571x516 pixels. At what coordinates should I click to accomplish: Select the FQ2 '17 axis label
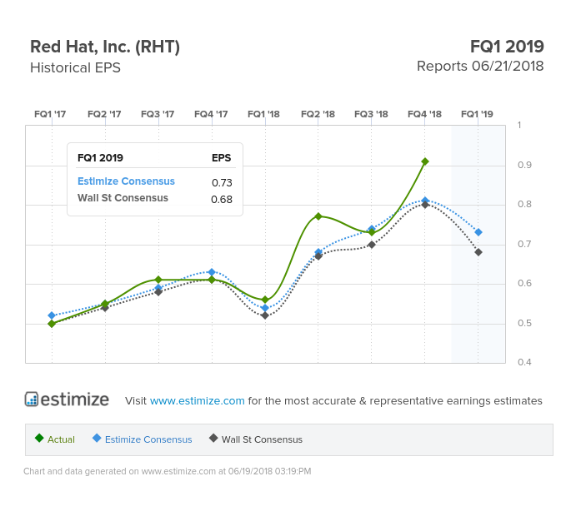pyautogui.click(x=104, y=114)
